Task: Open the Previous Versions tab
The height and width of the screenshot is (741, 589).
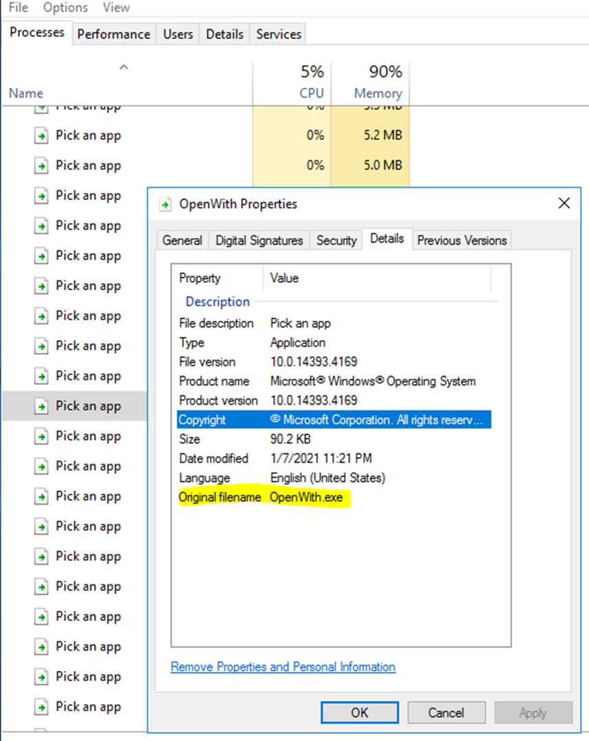Action: click(x=462, y=240)
